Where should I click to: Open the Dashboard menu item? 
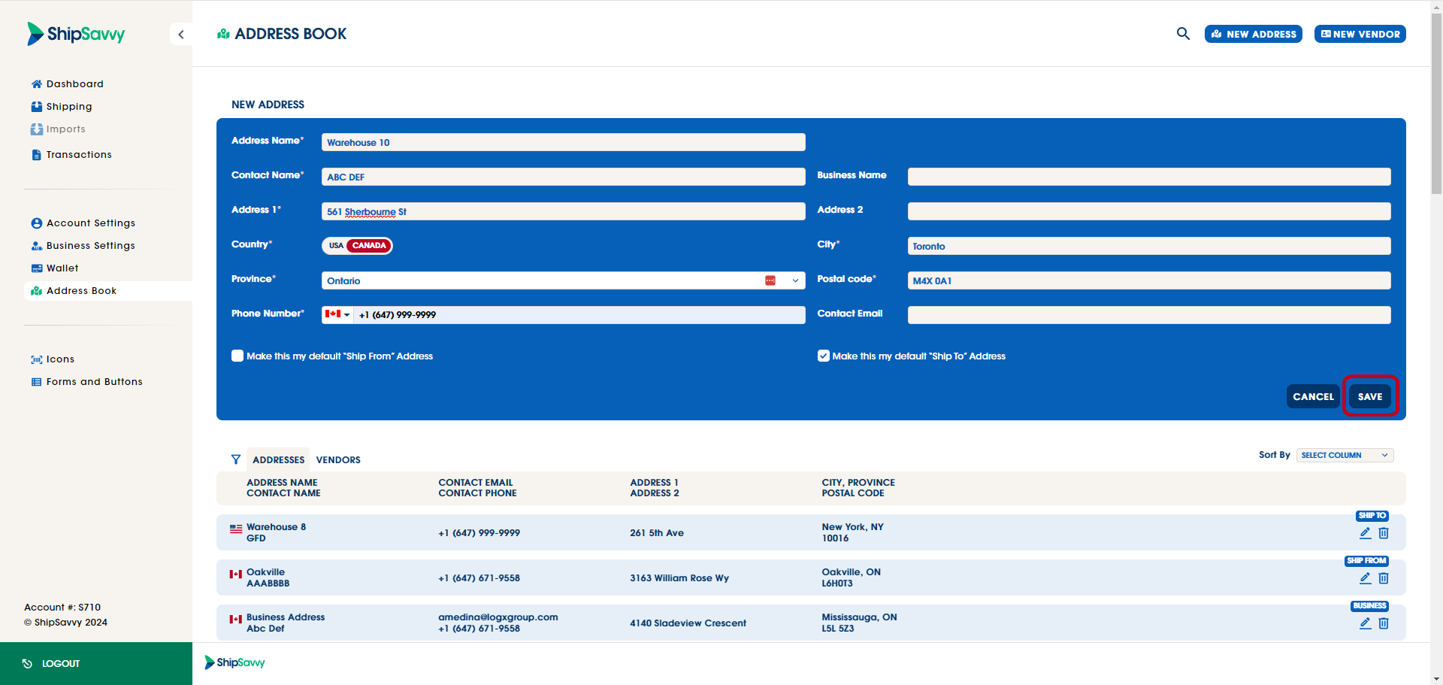point(74,83)
